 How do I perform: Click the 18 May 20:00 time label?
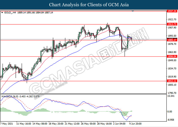(56, 124)
